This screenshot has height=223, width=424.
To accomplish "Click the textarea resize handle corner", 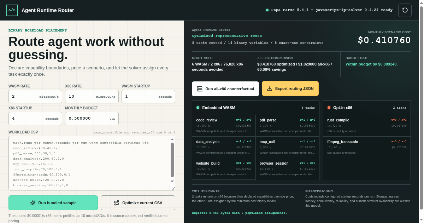I will [172, 188].
